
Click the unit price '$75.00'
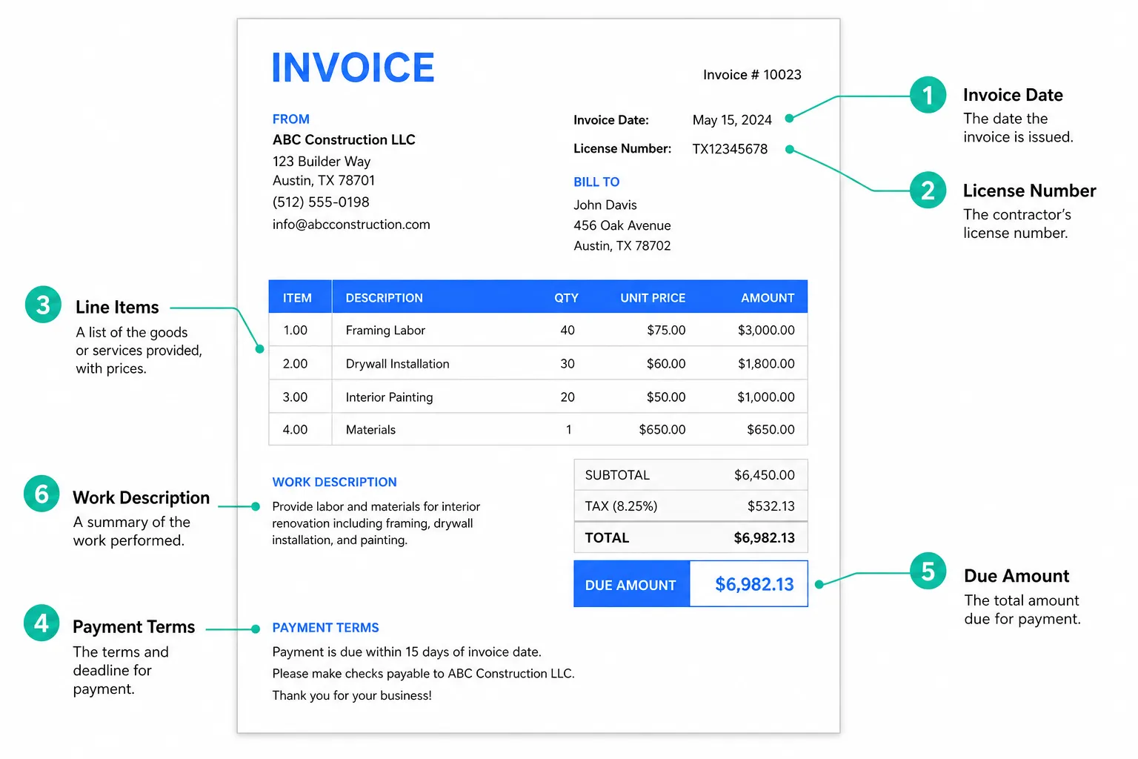(666, 331)
